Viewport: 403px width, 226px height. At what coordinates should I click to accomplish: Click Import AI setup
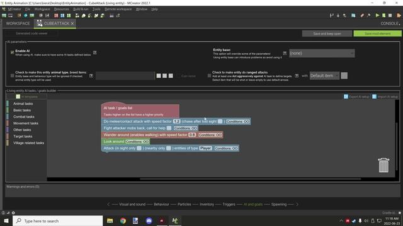point(385,97)
